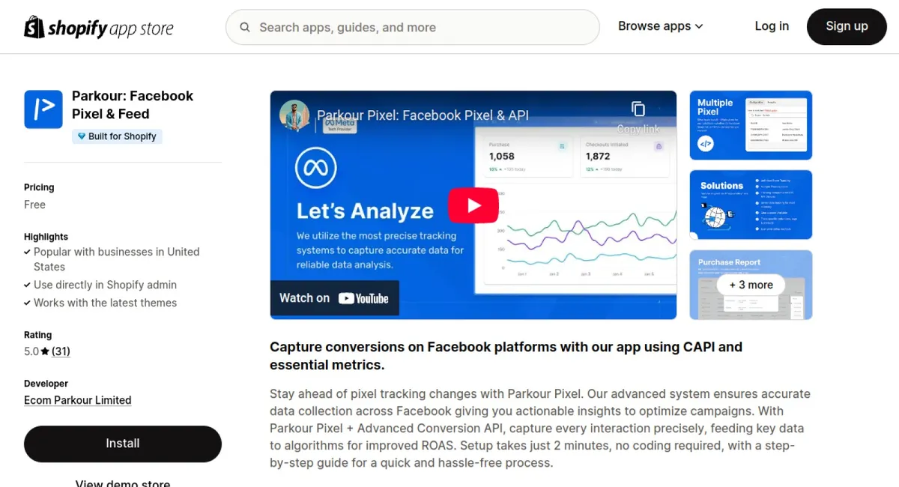Play the Parkour Pixel YouTube video
The height and width of the screenshot is (487, 899).
(x=473, y=205)
